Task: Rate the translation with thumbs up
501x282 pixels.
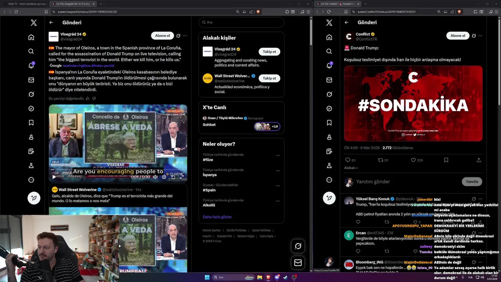Action: [x=88, y=99]
